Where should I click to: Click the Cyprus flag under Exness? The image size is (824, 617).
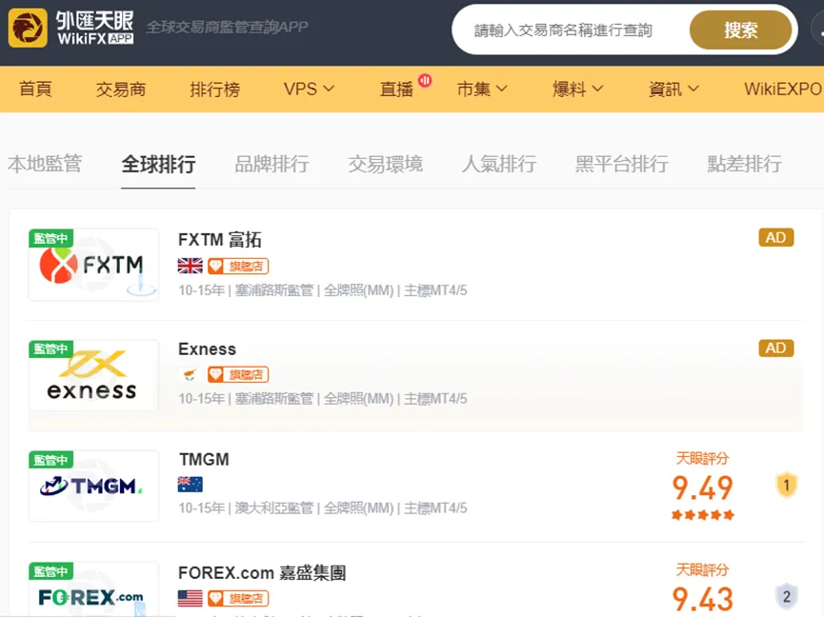pos(190,374)
